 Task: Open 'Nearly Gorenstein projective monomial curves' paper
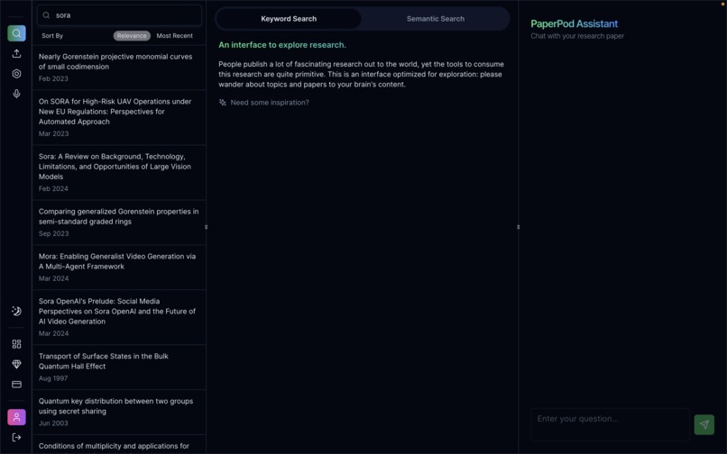[x=119, y=68]
